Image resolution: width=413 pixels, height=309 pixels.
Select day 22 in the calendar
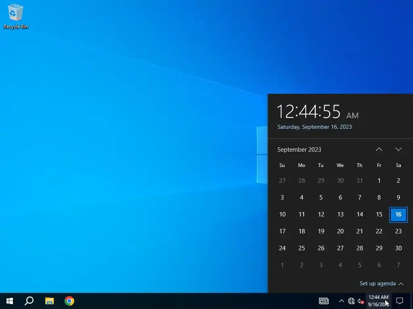(379, 231)
